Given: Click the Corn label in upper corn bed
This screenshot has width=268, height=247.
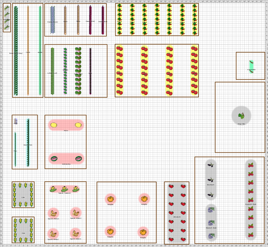Looking at the screenshot, I should pos(23,197).
